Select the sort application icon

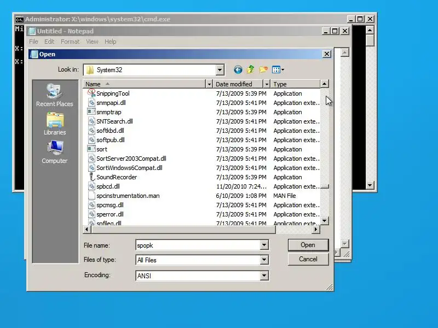[91, 149]
